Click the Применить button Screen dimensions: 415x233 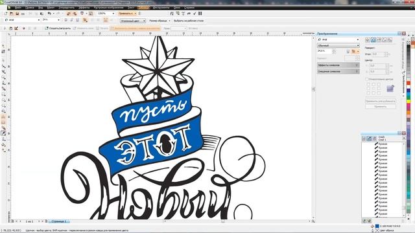[x=381, y=106]
